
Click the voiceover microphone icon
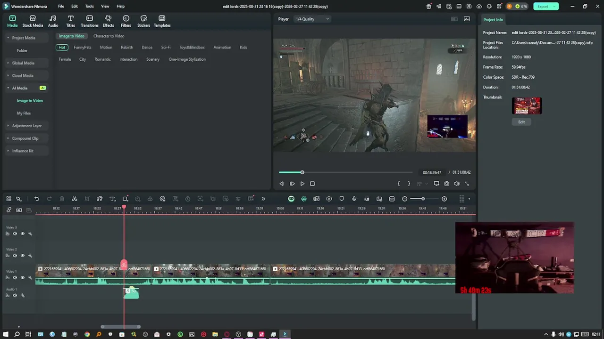tap(354, 199)
